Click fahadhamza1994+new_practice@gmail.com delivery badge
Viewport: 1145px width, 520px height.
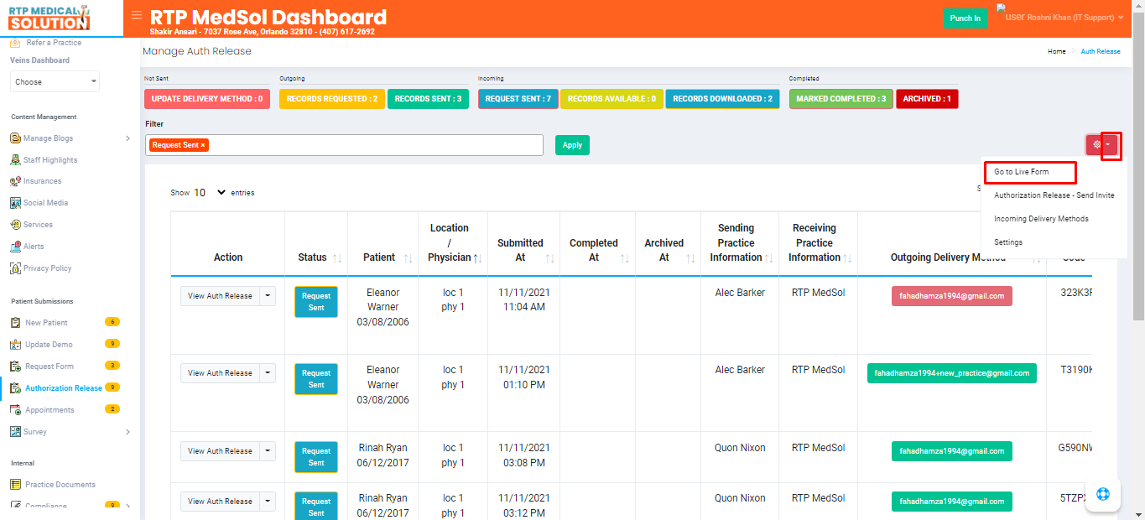[952, 373]
